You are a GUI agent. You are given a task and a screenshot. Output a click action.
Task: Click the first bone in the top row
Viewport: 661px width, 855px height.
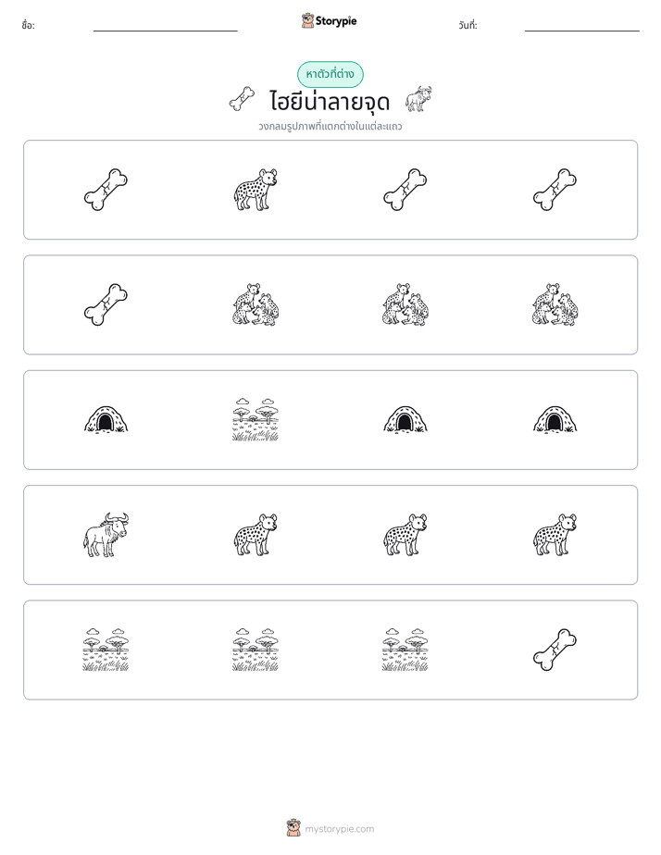pos(106,190)
